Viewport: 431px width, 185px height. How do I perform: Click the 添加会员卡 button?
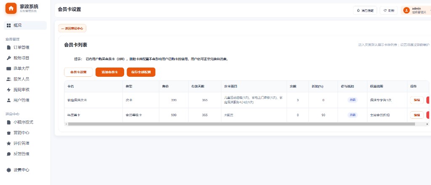tap(110, 72)
